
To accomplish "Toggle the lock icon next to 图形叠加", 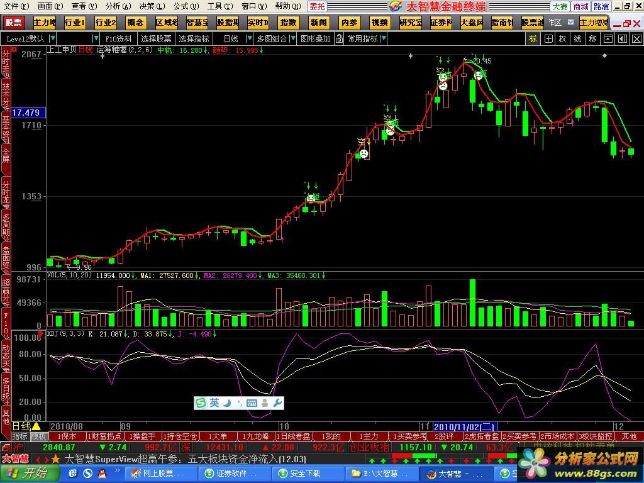I will [339, 38].
